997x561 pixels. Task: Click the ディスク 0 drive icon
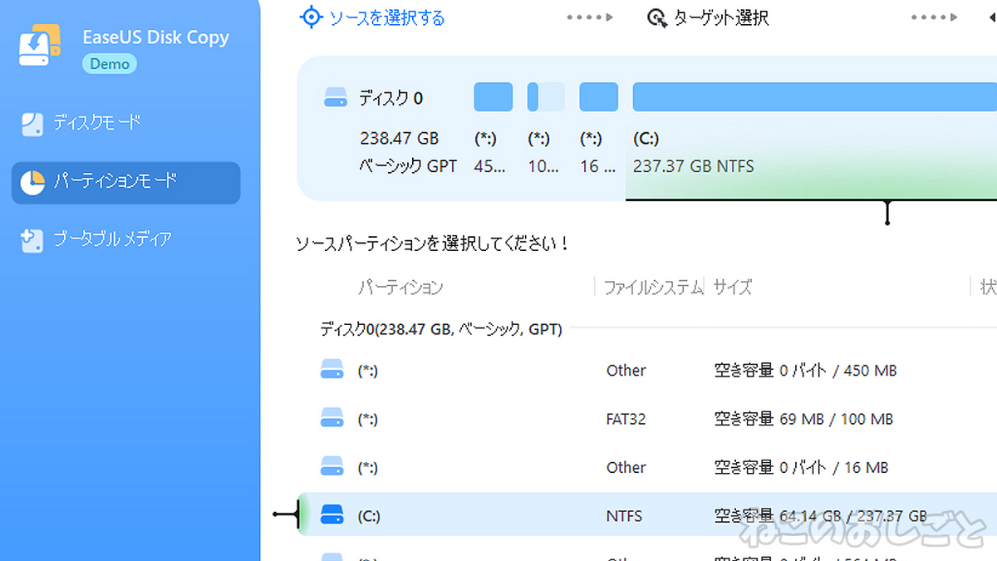[336, 98]
